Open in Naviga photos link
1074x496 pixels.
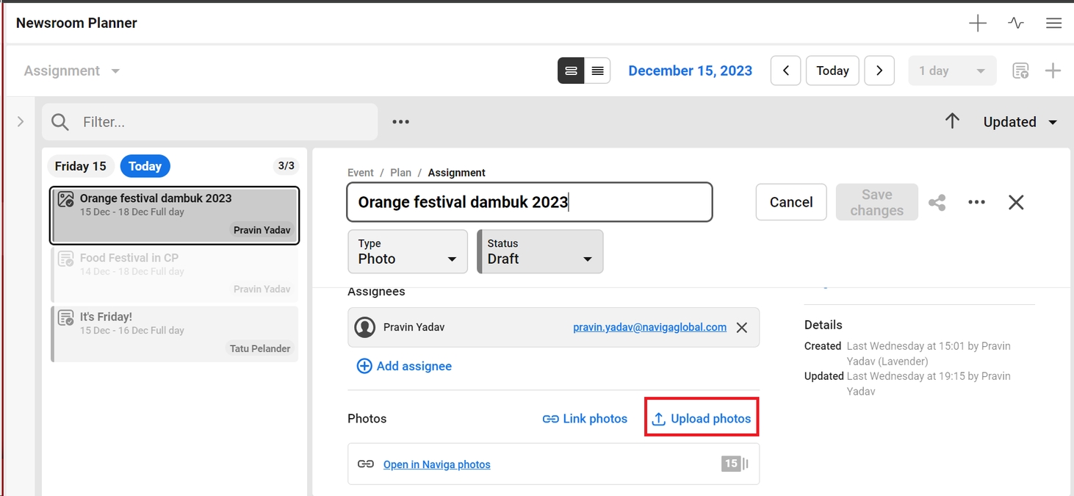click(436, 464)
